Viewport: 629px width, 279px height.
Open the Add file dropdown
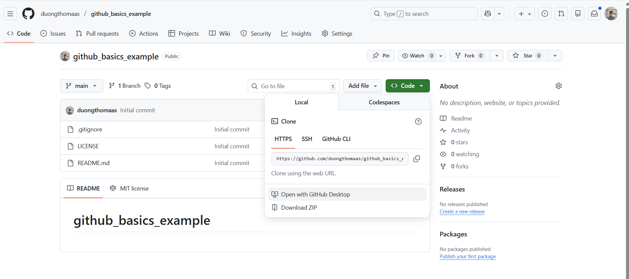pos(362,86)
